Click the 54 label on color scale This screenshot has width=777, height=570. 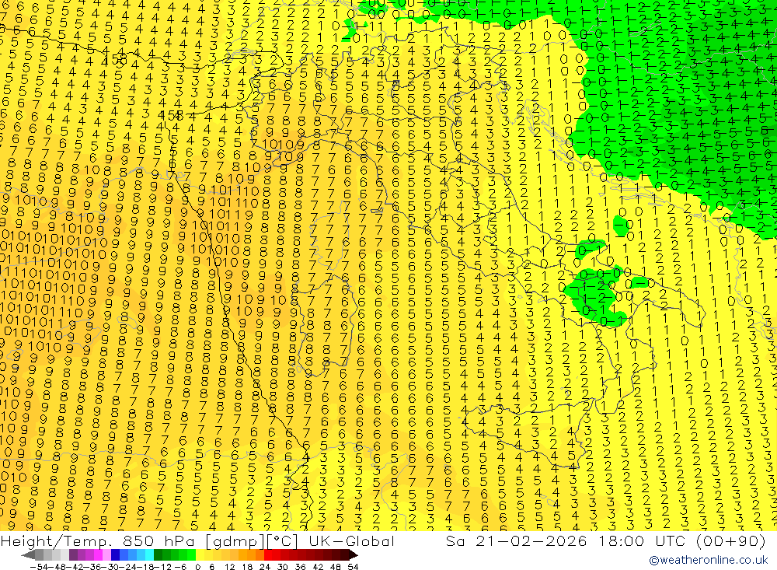click(x=353, y=567)
